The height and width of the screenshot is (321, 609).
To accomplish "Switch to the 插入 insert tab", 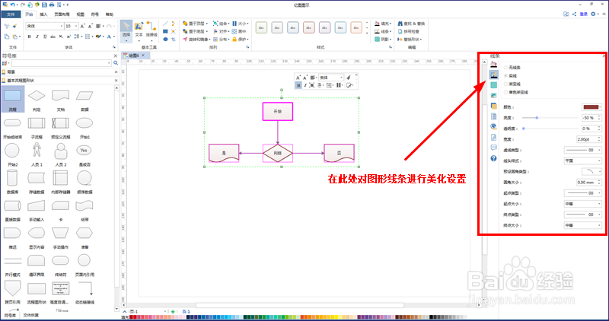I will pos(43,14).
